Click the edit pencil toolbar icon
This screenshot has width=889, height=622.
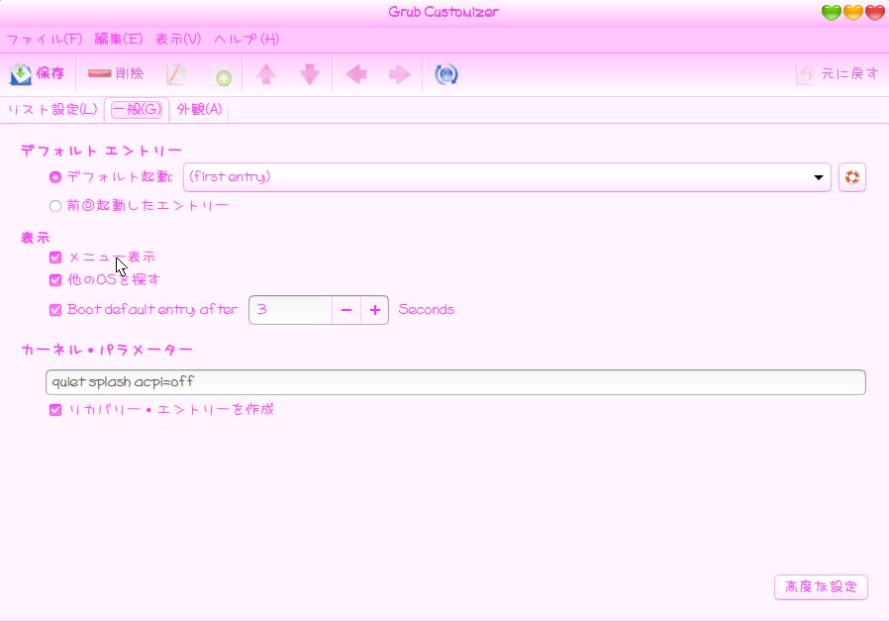point(176,74)
